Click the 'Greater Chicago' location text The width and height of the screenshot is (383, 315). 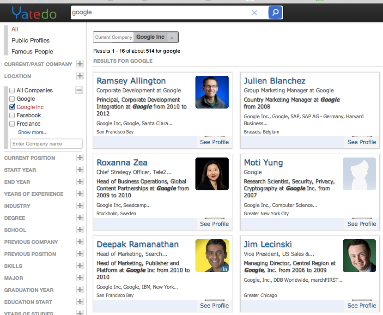click(x=260, y=296)
